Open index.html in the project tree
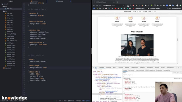 (x=8, y=68)
